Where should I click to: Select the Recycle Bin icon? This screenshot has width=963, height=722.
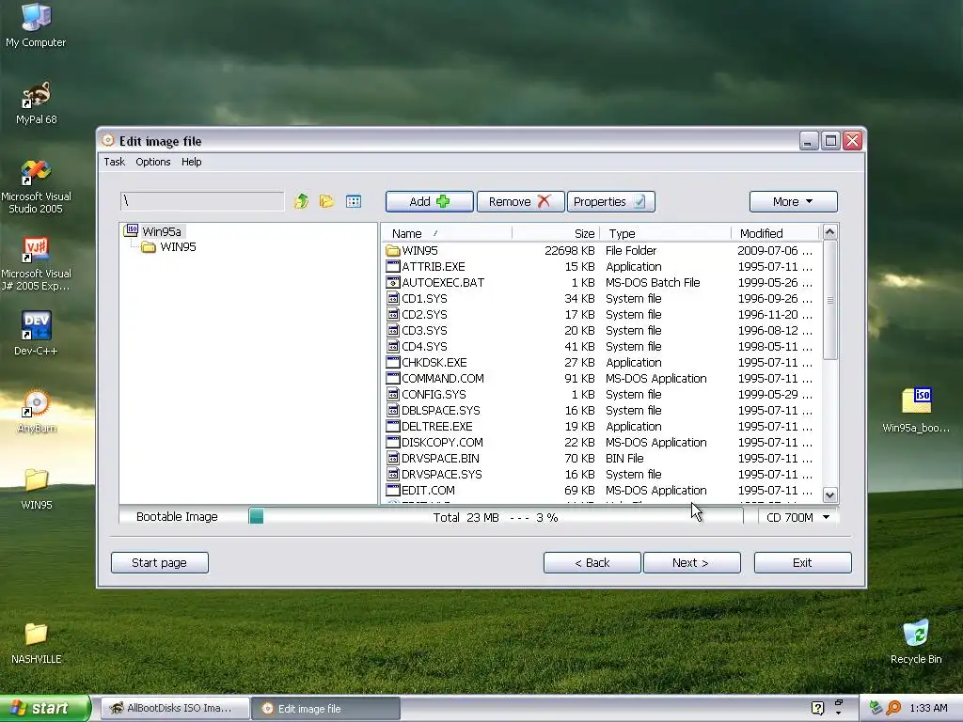[916, 642]
